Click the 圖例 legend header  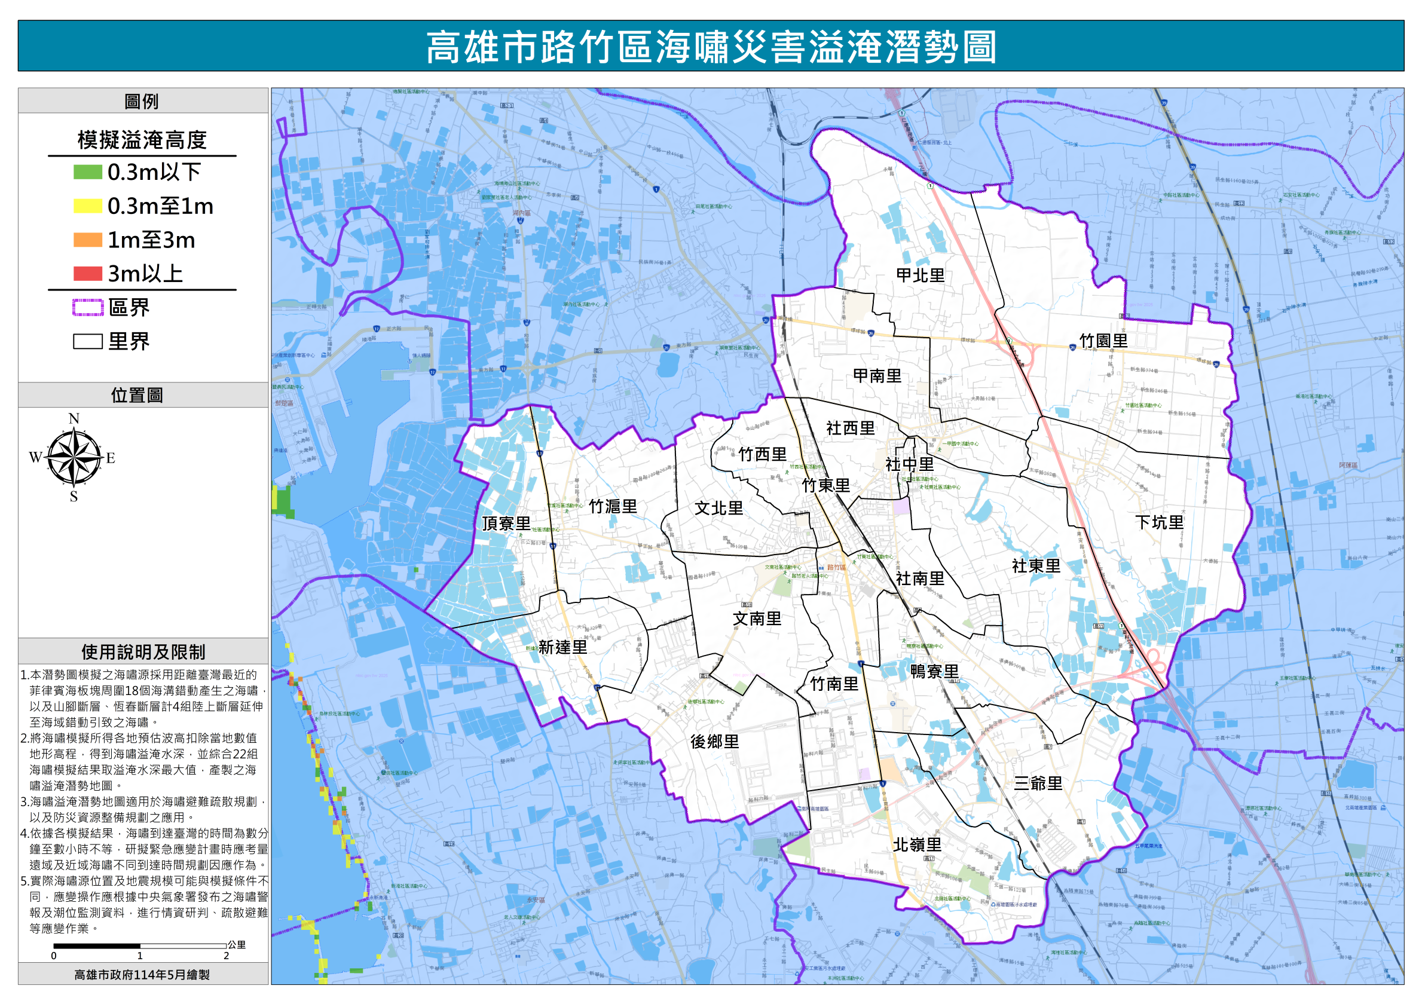(x=142, y=101)
